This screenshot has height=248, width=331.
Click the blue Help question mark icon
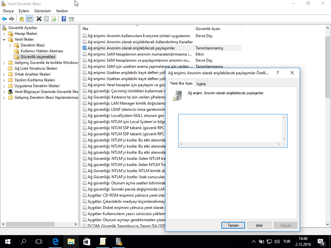click(x=64, y=19)
